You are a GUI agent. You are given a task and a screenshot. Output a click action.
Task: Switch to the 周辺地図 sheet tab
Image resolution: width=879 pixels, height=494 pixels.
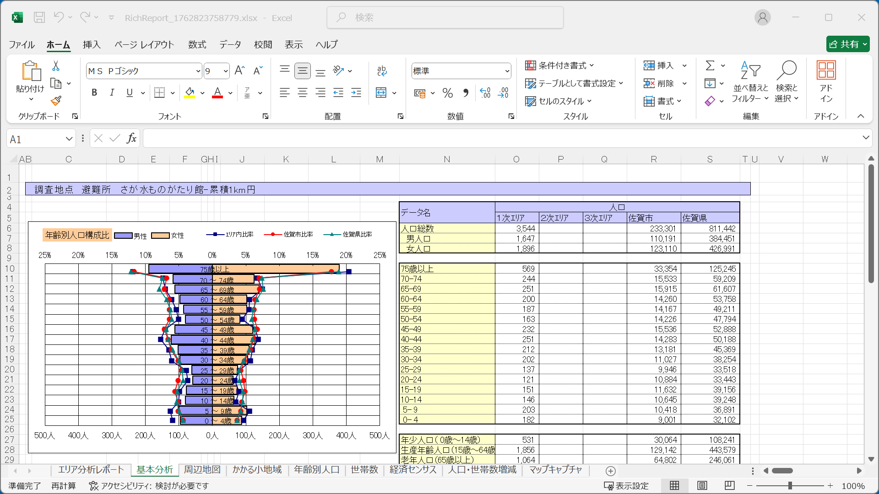pyautogui.click(x=202, y=470)
